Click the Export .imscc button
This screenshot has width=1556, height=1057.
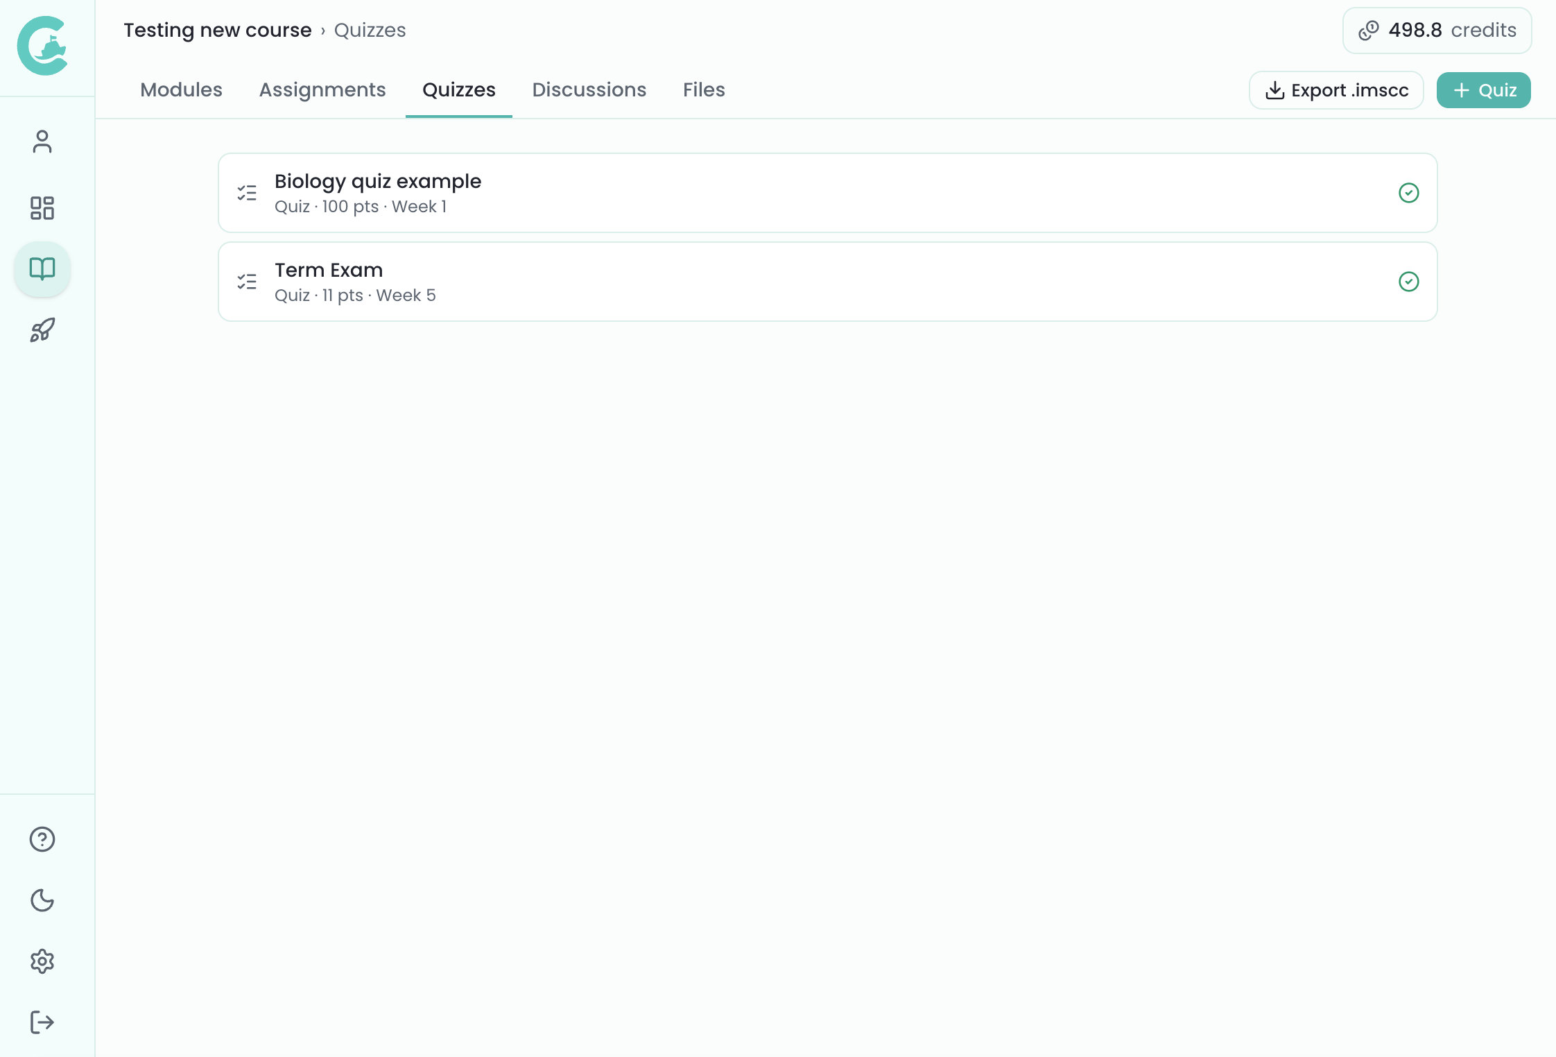[x=1336, y=90]
